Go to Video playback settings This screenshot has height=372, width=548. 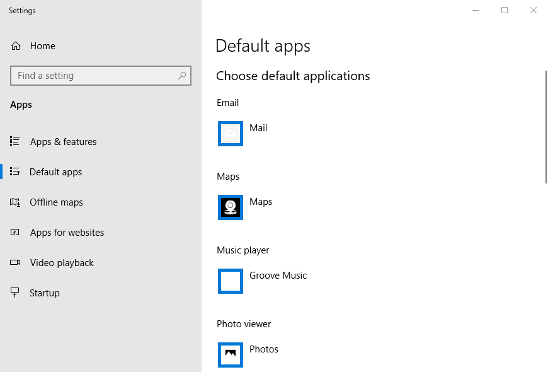tap(62, 263)
